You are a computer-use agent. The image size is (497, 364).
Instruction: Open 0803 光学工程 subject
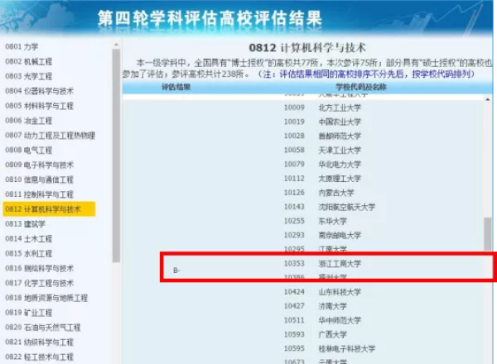(x=28, y=76)
